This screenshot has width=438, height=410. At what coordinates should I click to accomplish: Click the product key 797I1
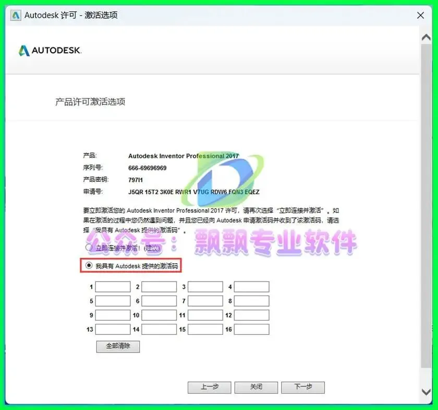click(x=136, y=180)
